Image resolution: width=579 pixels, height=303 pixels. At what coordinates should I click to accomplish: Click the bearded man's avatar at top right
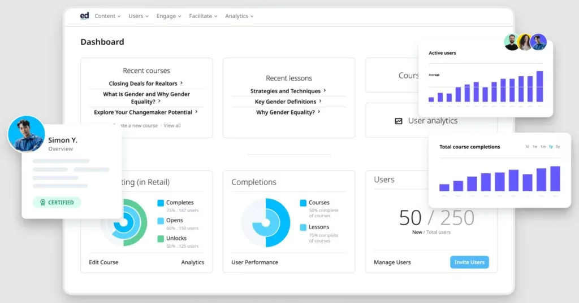512,42
